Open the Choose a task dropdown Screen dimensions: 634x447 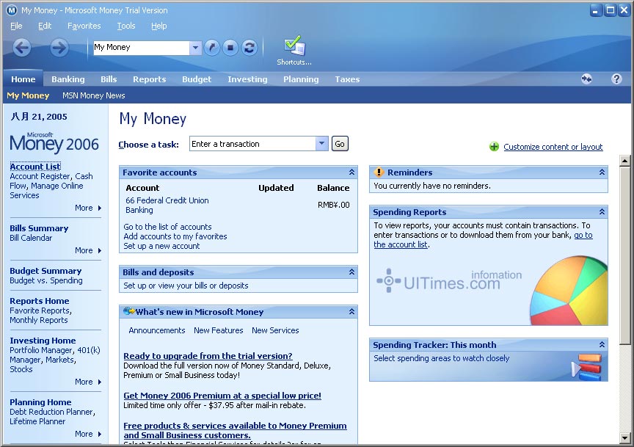321,144
